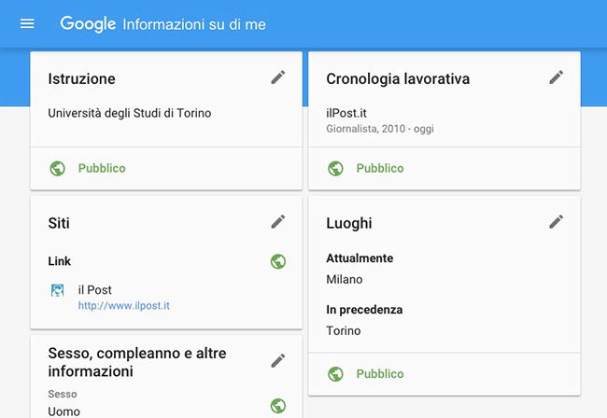
Task: Click the globe icon in Istruzione footer
Action: click(58, 168)
